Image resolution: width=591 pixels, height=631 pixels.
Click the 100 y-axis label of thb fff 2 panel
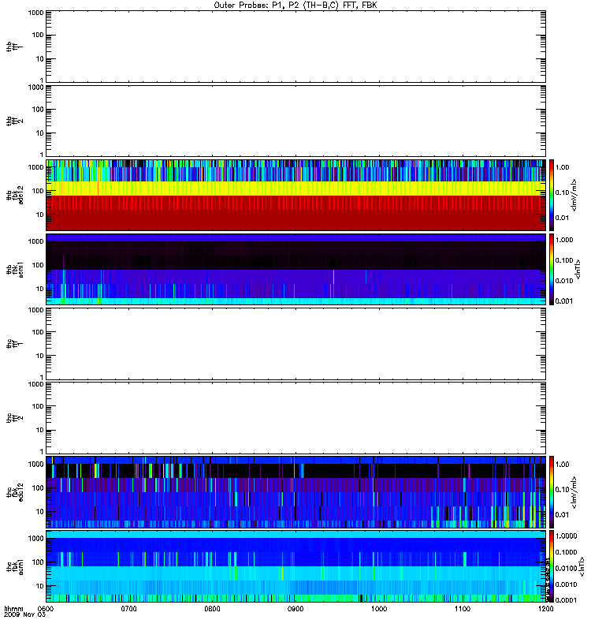[38, 109]
